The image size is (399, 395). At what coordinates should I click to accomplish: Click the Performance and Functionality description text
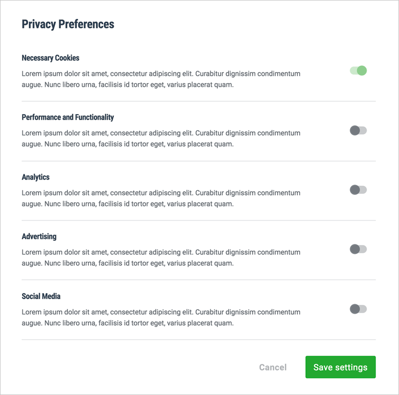(161, 138)
